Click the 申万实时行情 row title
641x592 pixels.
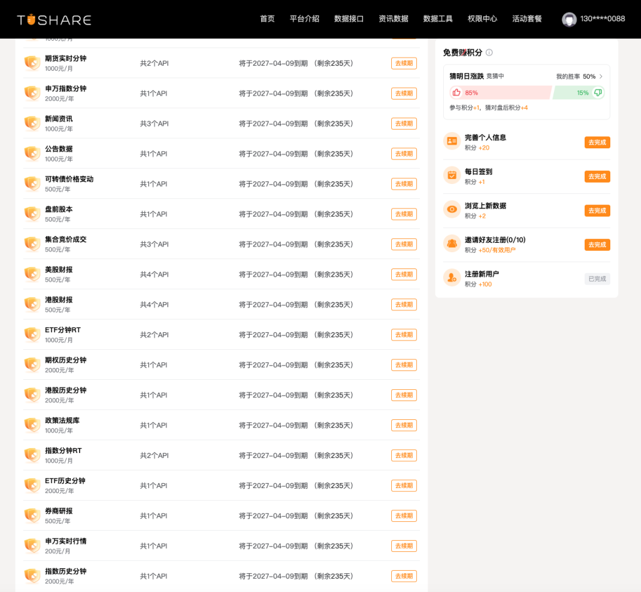pyautogui.click(x=66, y=541)
